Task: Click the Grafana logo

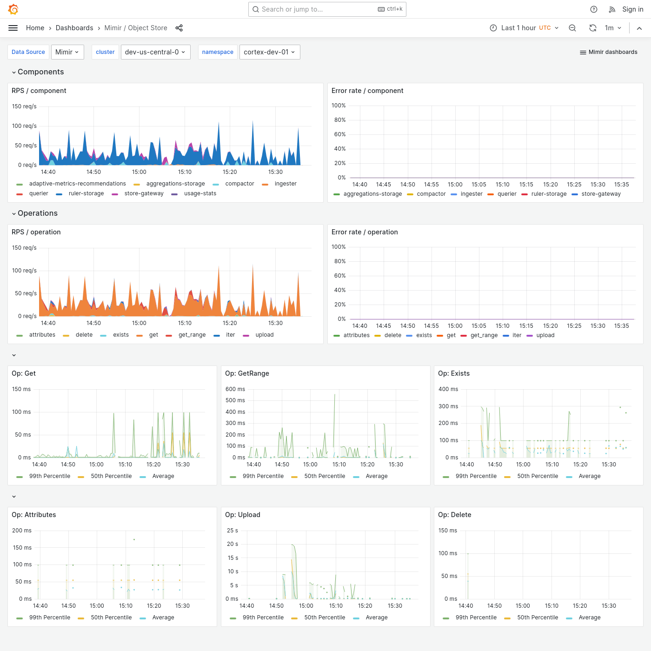Action: click(x=13, y=9)
